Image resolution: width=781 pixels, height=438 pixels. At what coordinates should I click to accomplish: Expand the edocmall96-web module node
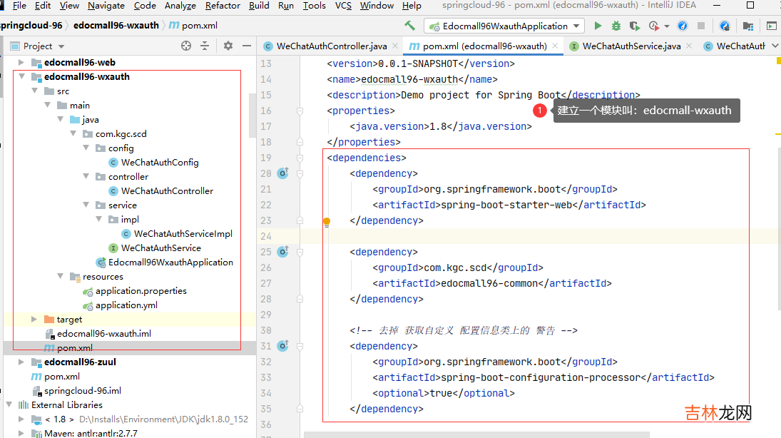tap(21, 63)
